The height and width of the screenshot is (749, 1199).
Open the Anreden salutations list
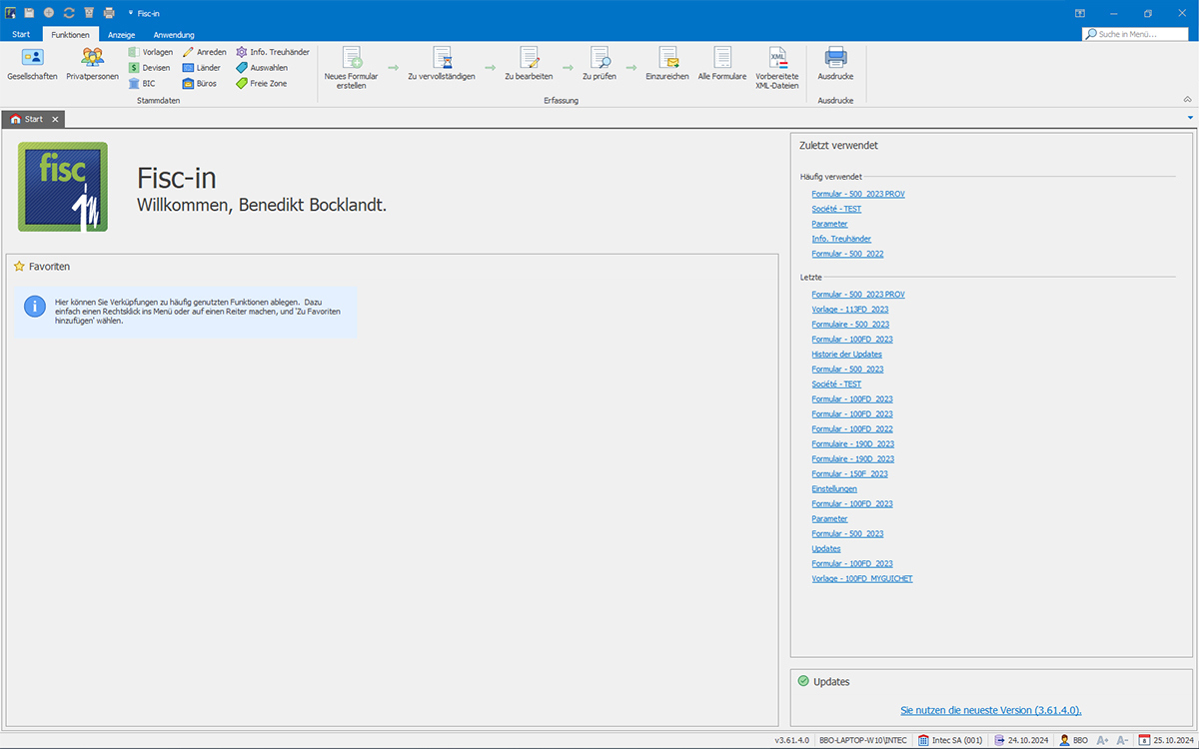(x=204, y=52)
